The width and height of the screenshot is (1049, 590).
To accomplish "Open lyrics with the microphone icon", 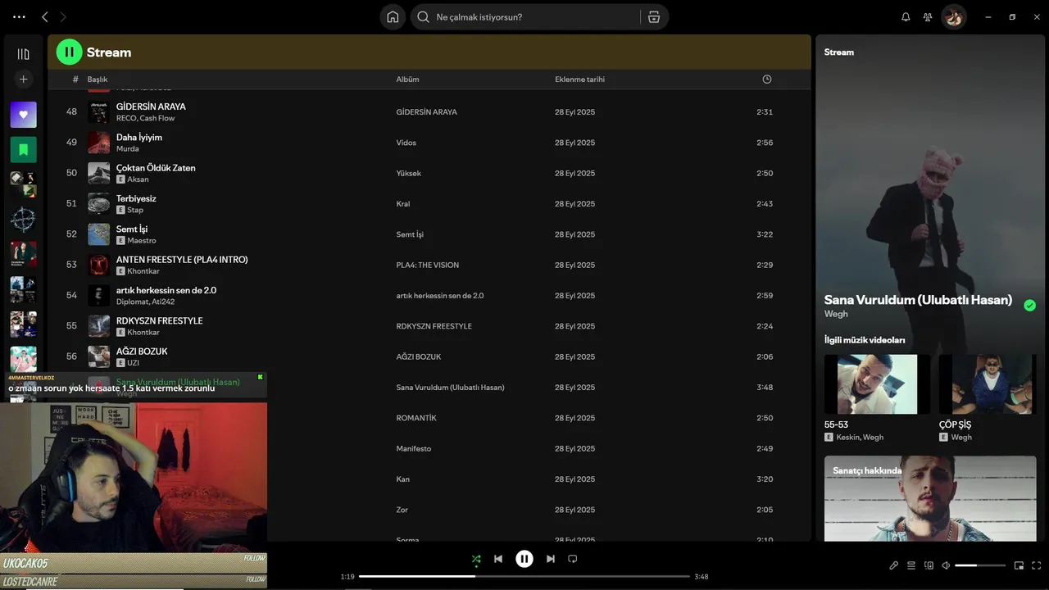I will (894, 565).
